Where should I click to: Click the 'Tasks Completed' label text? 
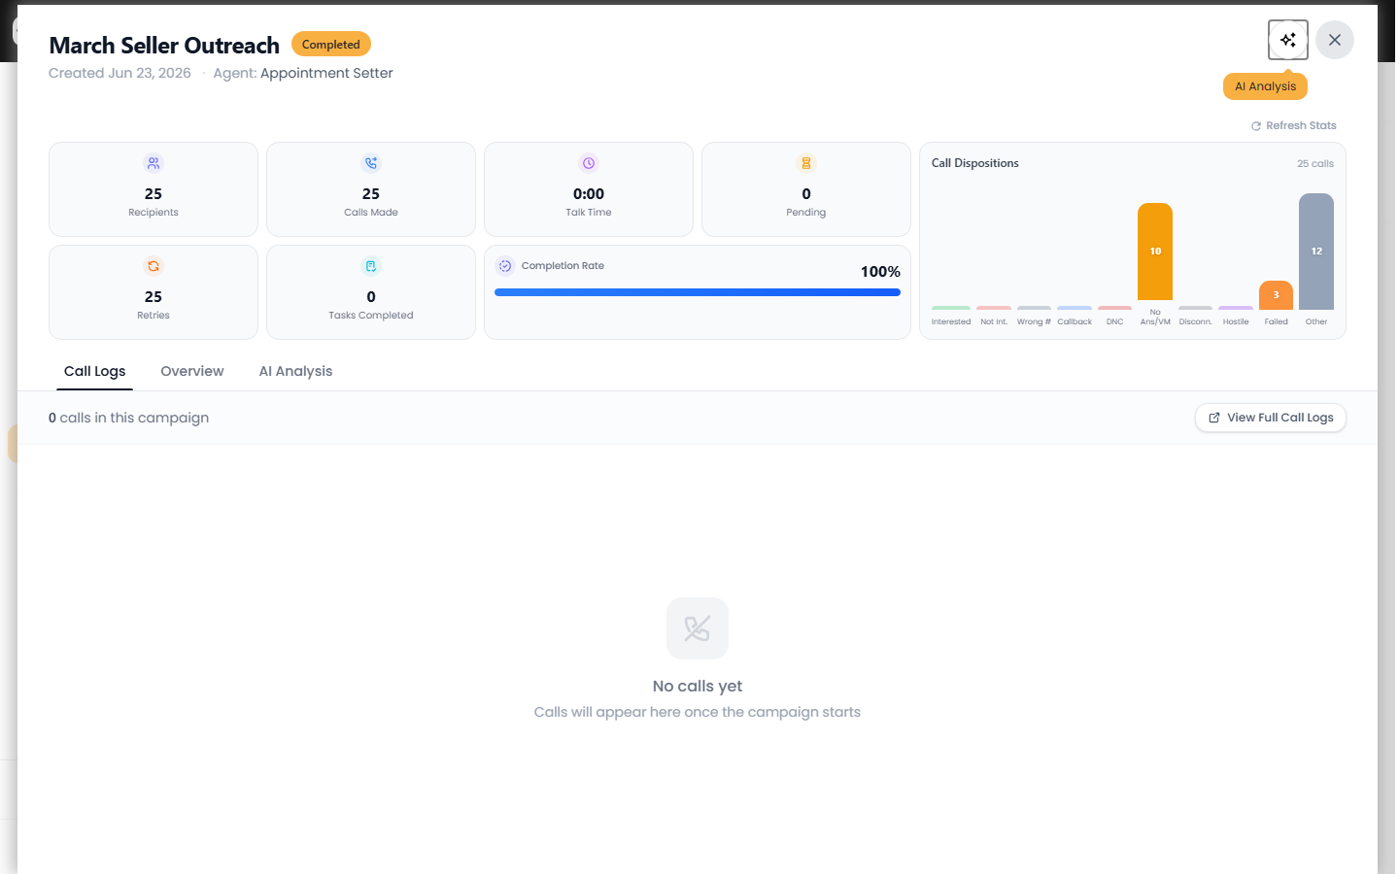click(371, 316)
